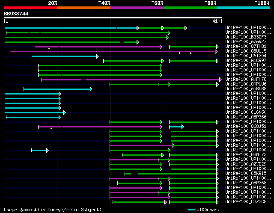Open the UniRef100_Q0PWU6 hit
This screenshot has height=213, width=274.
246,84
